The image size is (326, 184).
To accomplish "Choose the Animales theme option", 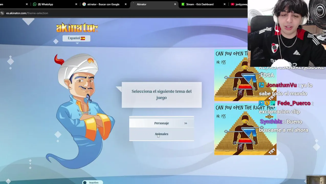I will [x=162, y=134].
